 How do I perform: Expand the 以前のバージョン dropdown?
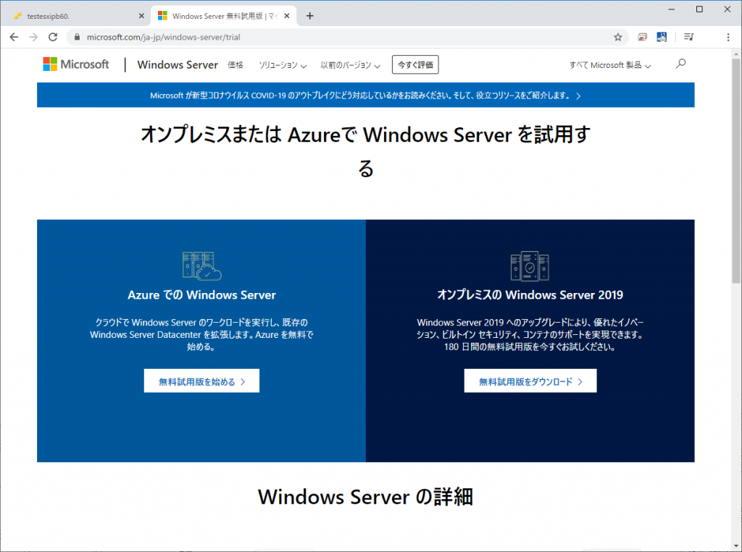pyautogui.click(x=350, y=65)
